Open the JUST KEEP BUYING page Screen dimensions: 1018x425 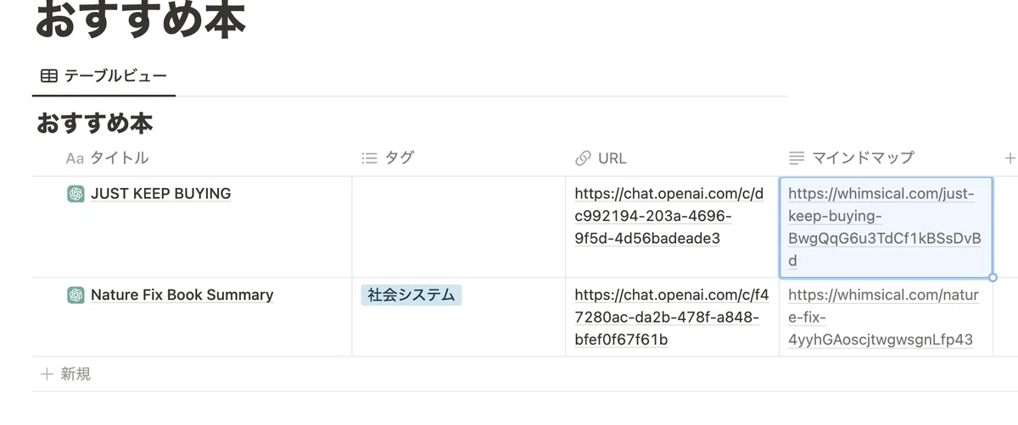point(160,194)
